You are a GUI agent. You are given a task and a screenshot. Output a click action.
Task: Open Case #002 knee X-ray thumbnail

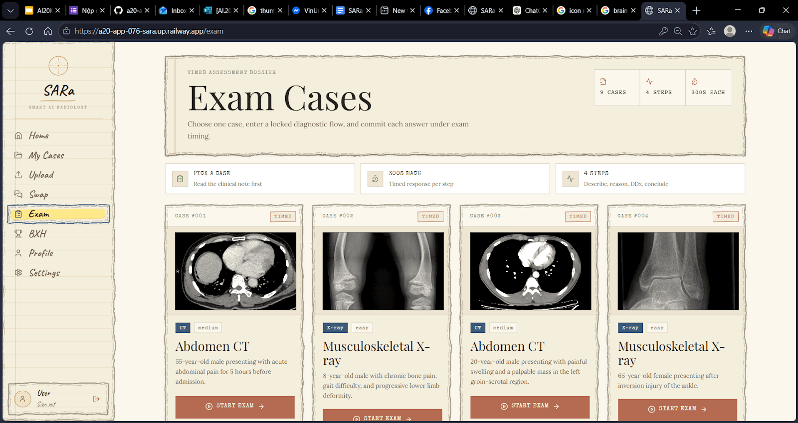pyautogui.click(x=383, y=271)
